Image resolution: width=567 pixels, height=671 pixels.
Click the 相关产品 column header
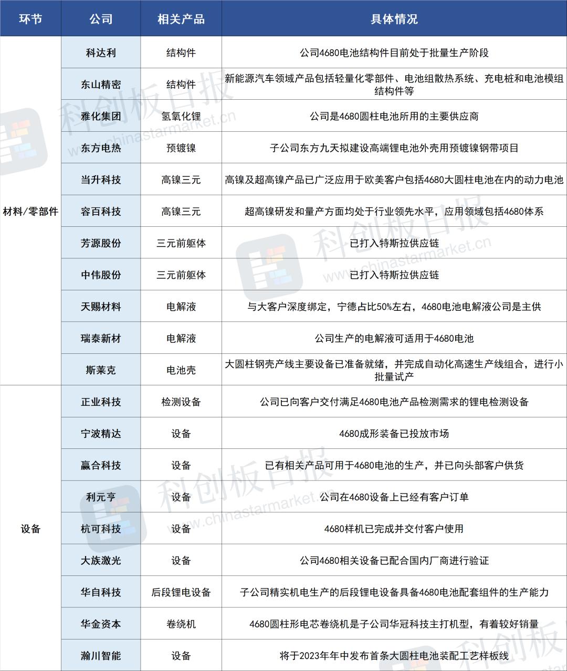tap(181, 19)
